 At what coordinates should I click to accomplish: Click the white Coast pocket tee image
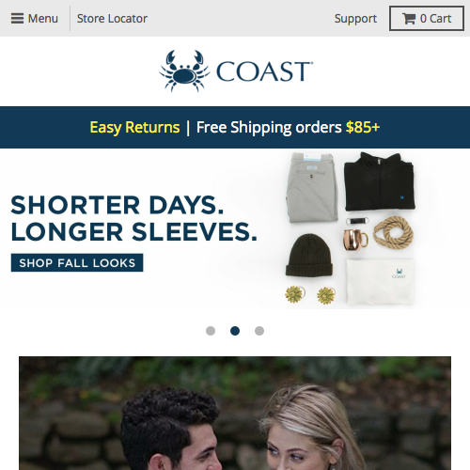(380, 281)
